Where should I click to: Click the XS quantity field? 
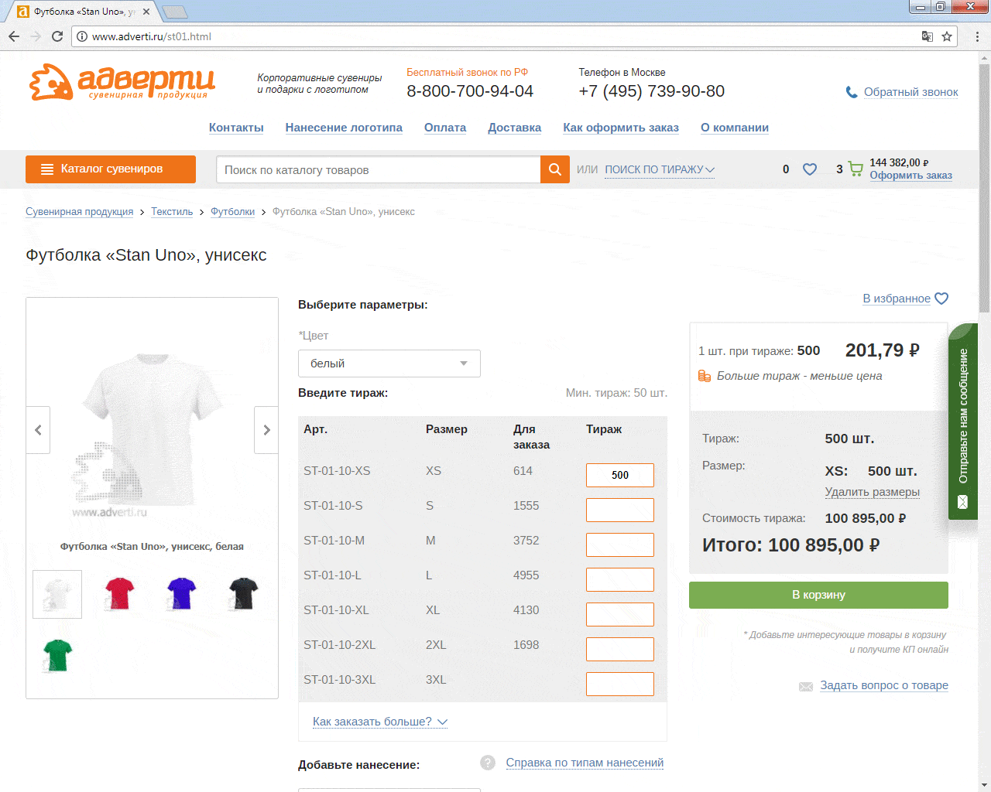point(620,475)
